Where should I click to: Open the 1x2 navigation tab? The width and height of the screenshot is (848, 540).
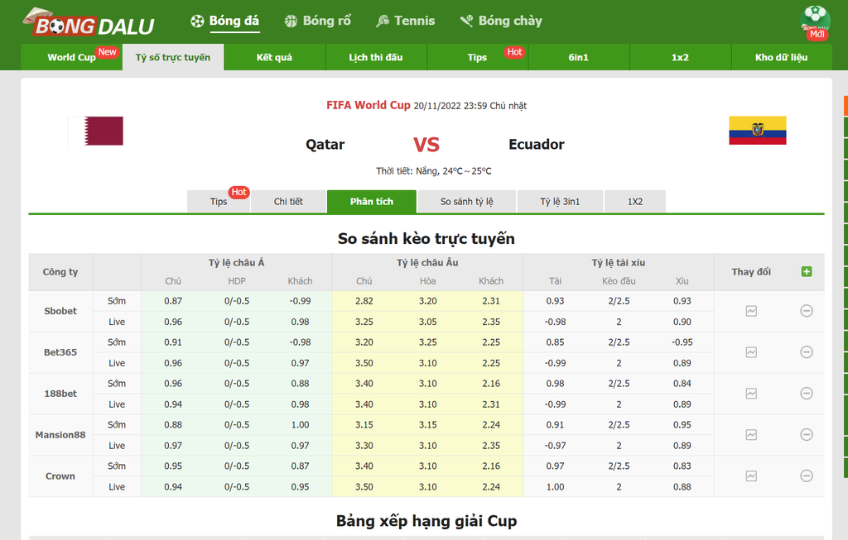pyautogui.click(x=680, y=57)
